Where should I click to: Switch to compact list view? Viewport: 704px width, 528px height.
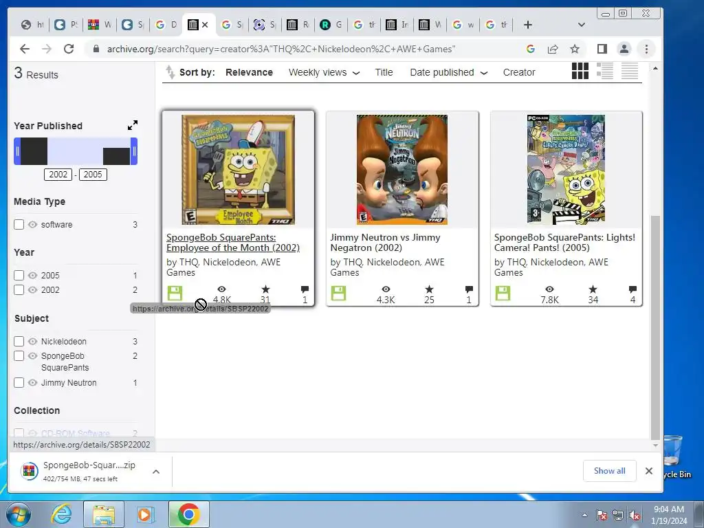coord(630,71)
